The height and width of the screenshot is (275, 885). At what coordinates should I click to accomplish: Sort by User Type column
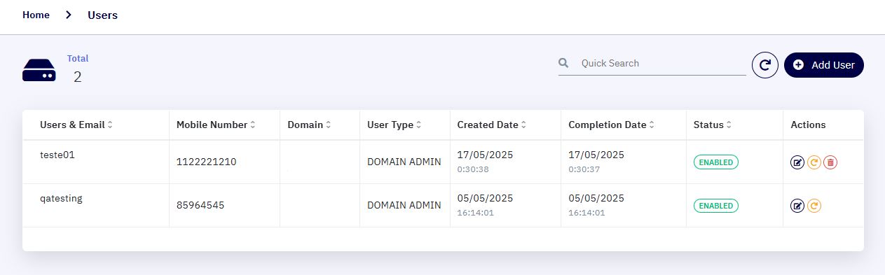coord(395,125)
